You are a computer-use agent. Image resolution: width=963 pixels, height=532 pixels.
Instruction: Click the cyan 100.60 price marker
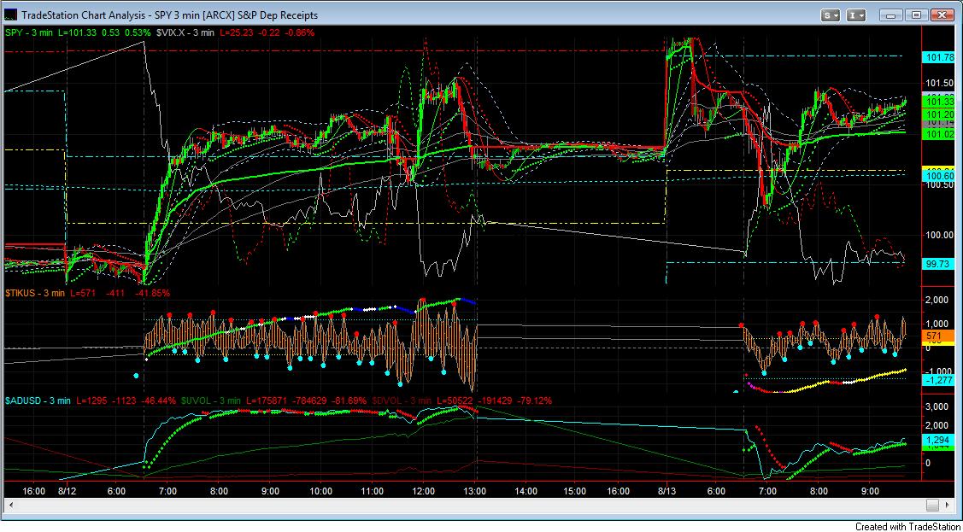[939, 176]
